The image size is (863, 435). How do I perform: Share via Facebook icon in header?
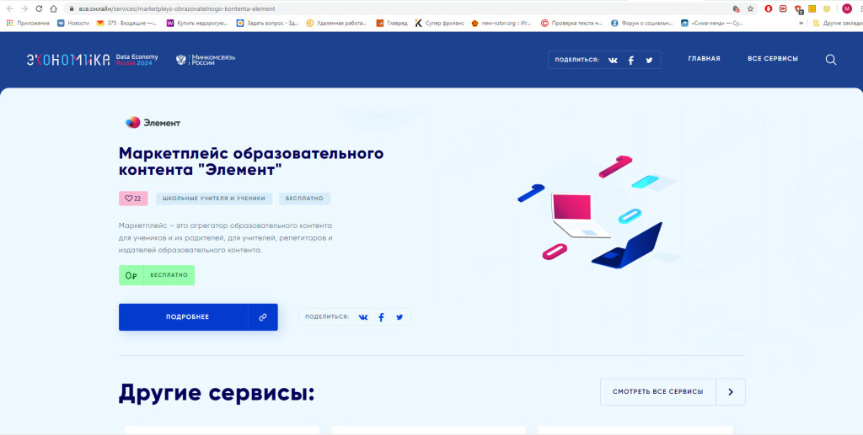tap(630, 61)
